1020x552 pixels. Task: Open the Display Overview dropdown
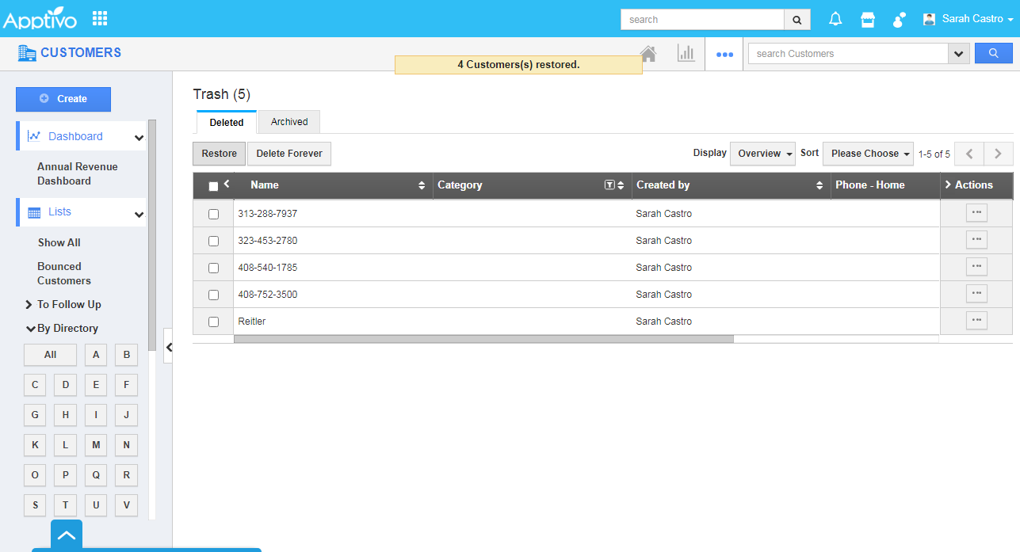click(x=762, y=154)
